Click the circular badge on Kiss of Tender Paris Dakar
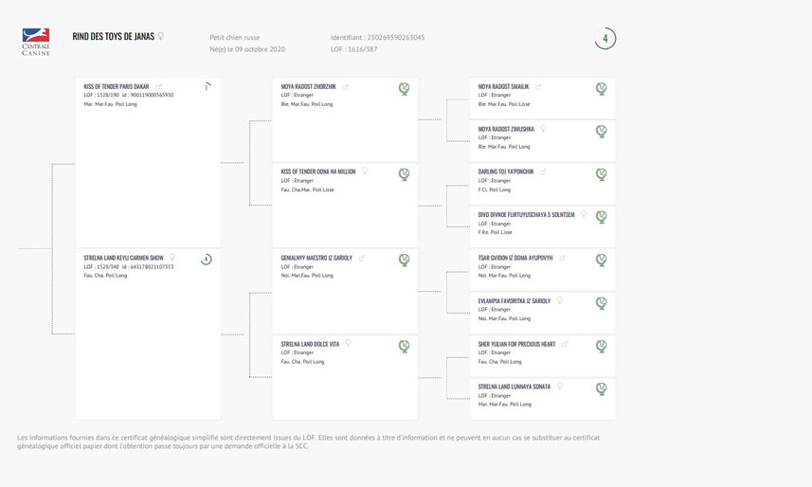This screenshot has height=487, width=812. (207, 86)
